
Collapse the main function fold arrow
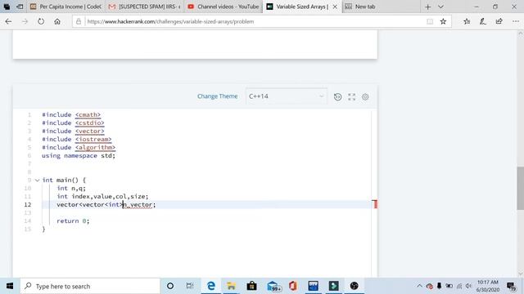pos(37,180)
